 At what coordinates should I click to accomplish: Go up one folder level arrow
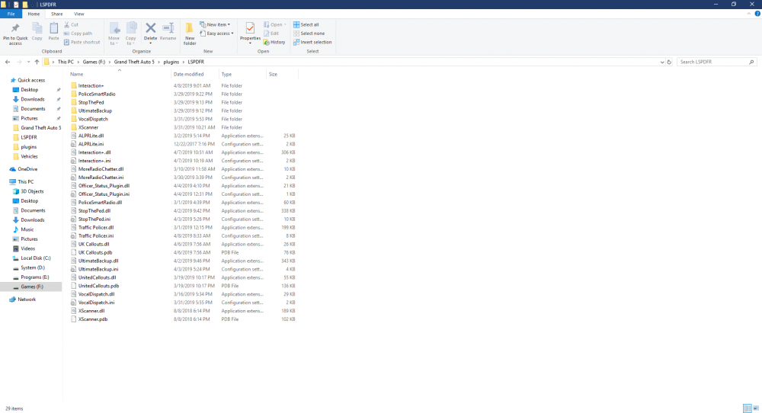(37, 62)
